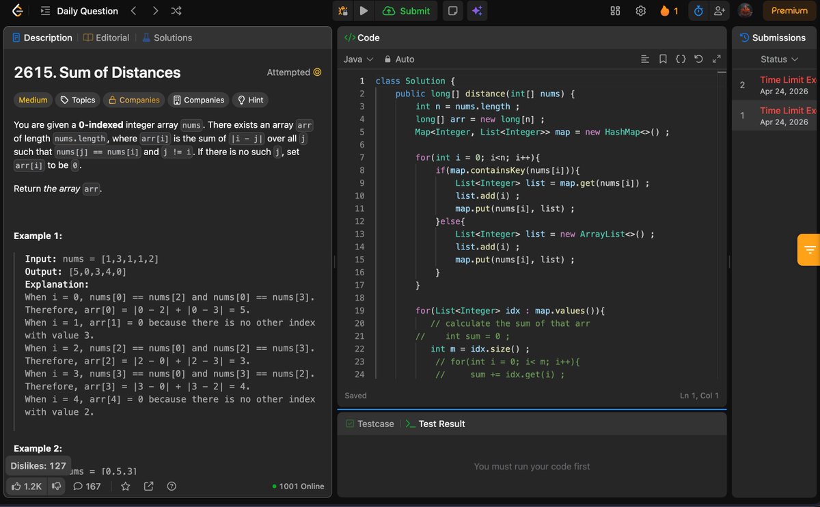Click the Premium button
Screen dimensions: 820x507
[x=789, y=11]
